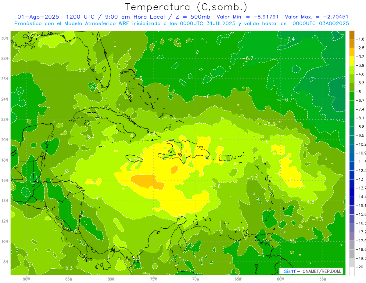Click the '-3.9' contour label on the map
This screenshot has width=366, height=283.
(x=300, y=187)
